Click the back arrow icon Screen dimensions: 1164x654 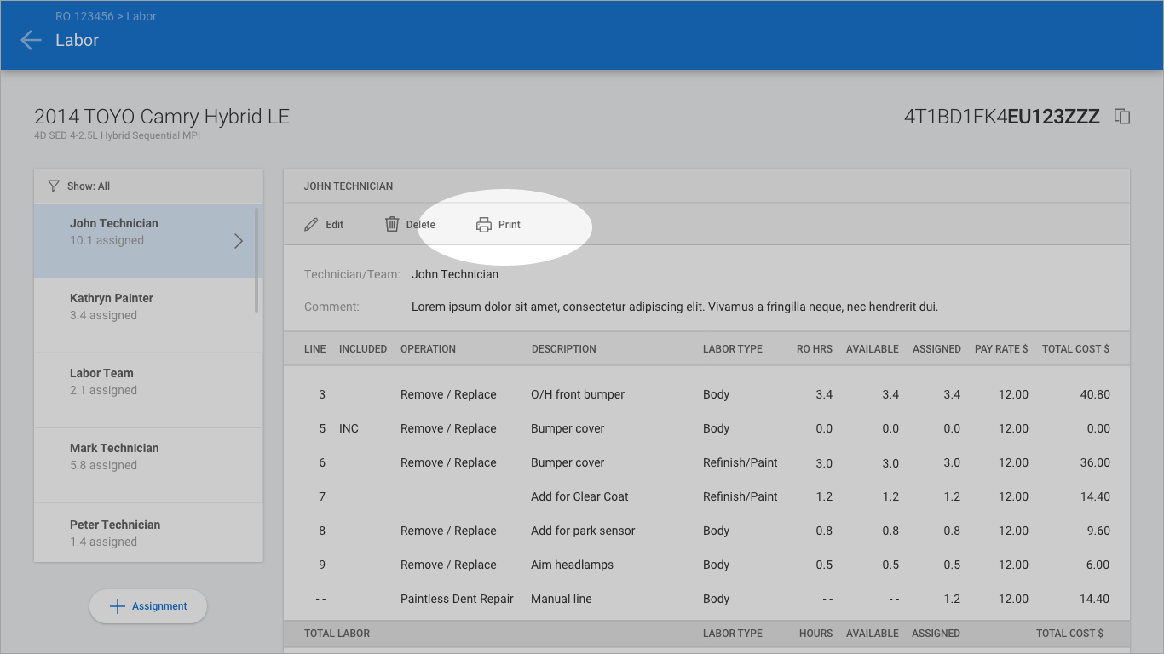click(31, 40)
